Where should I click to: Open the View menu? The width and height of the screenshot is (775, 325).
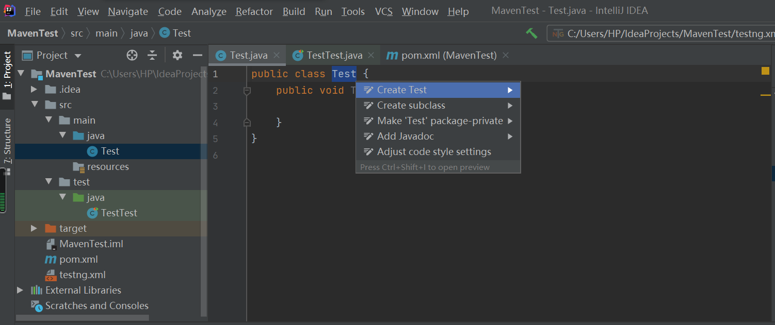click(88, 11)
